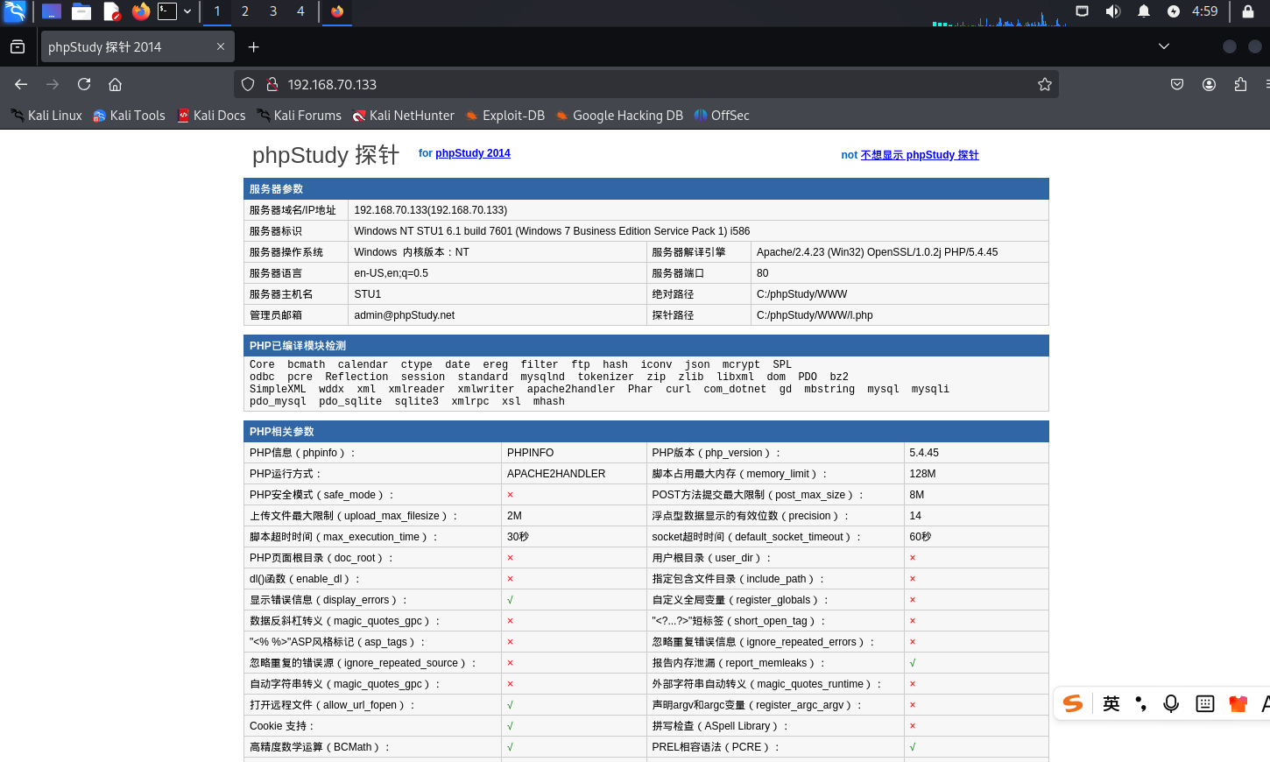
Task: Click the PHP version 5.4.45 value
Action: point(924,453)
